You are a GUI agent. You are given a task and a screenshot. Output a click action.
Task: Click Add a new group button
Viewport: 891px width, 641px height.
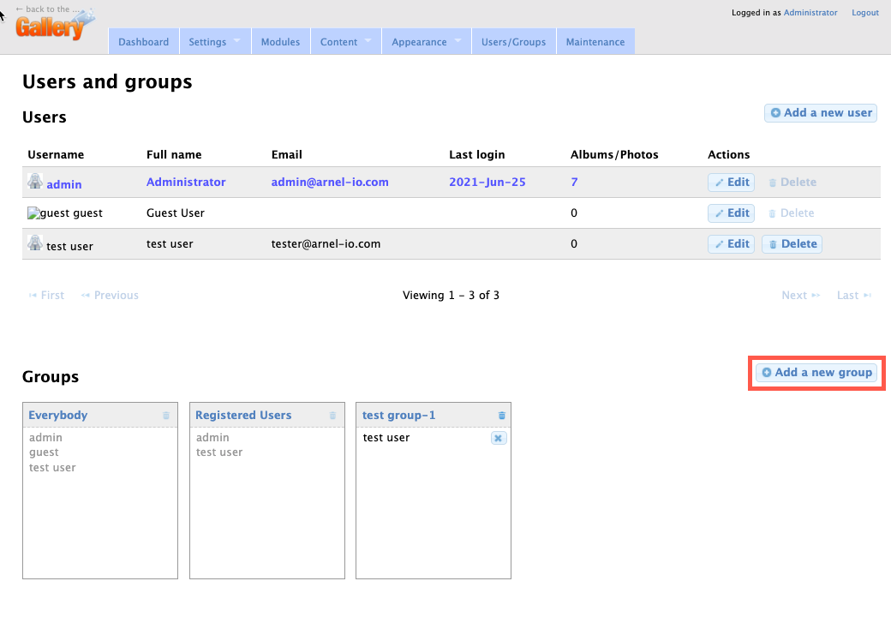click(x=816, y=373)
